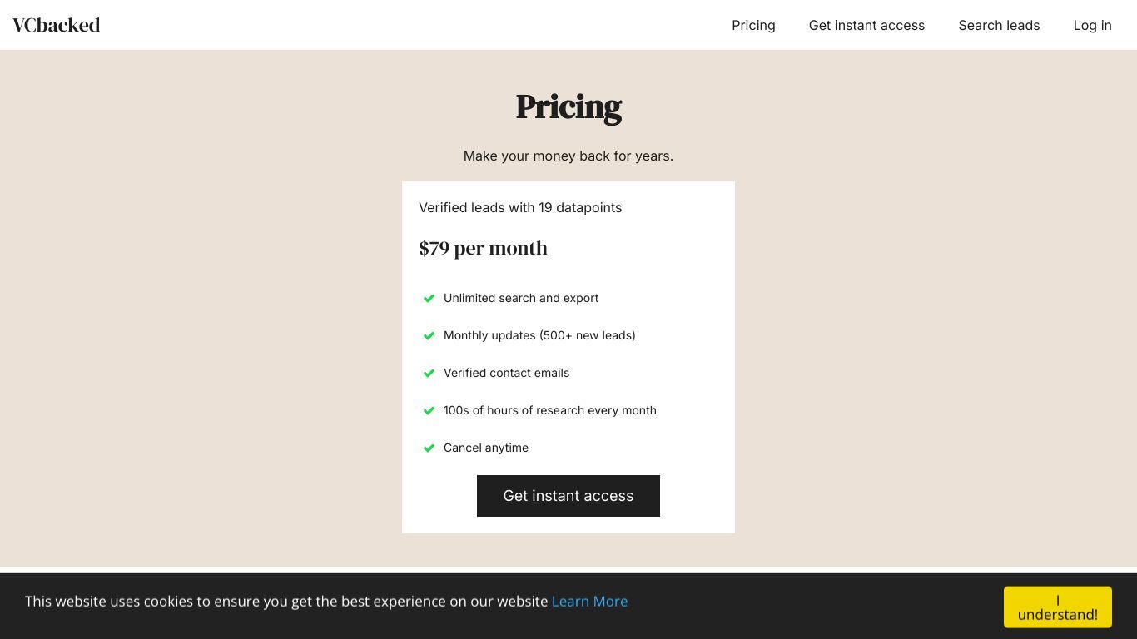Click the Pricing page heading
The width and height of the screenshot is (1137, 639).
pyautogui.click(x=568, y=107)
